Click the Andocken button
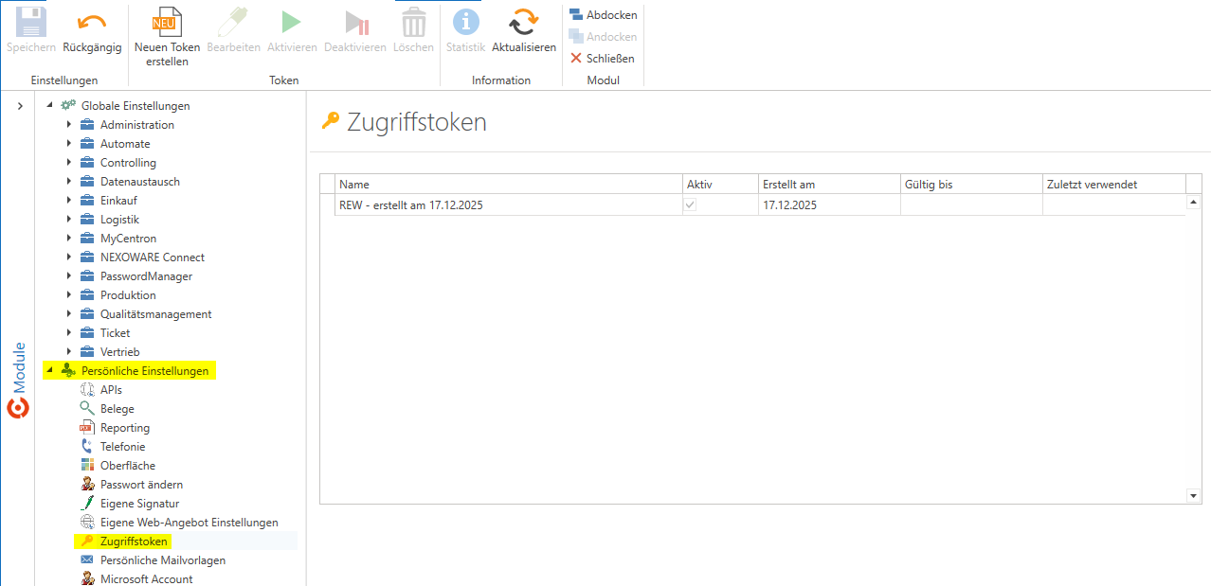 (x=603, y=37)
